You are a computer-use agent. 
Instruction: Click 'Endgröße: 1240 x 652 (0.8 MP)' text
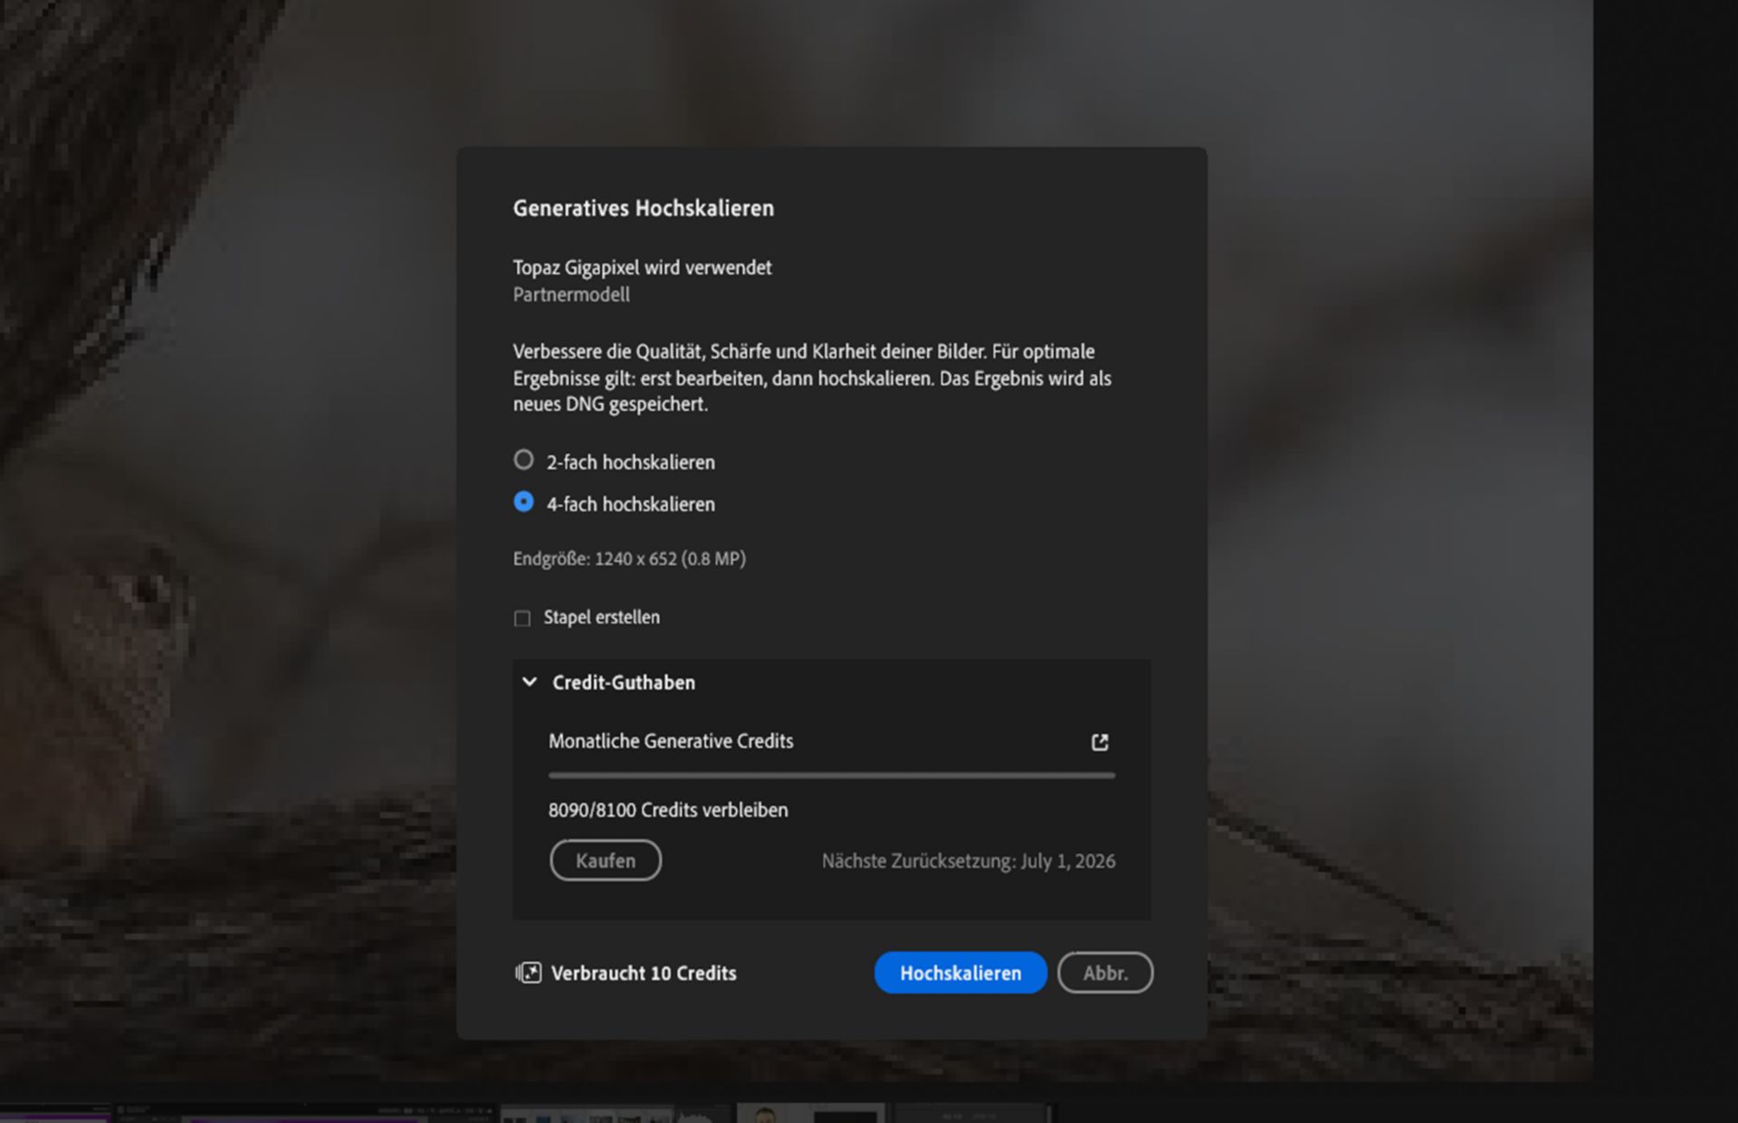(x=629, y=559)
